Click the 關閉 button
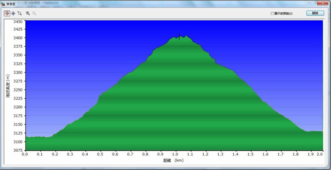 coord(315,13)
